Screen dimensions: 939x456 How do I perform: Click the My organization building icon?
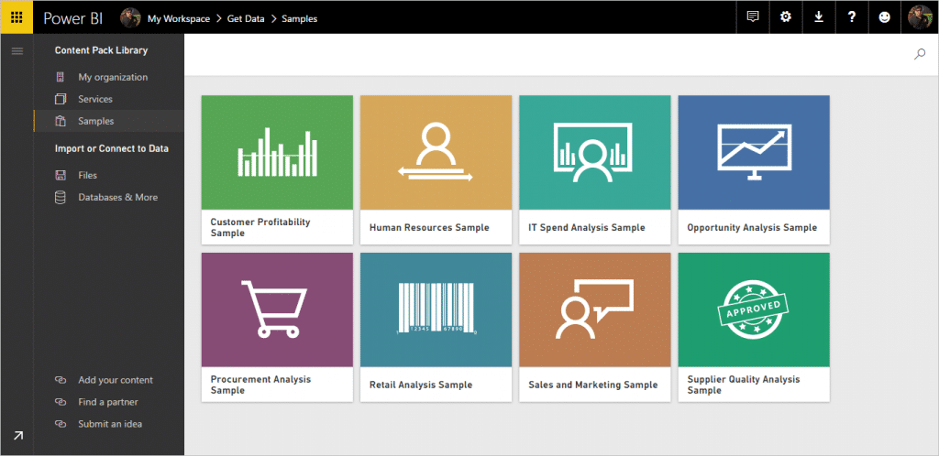60,77
